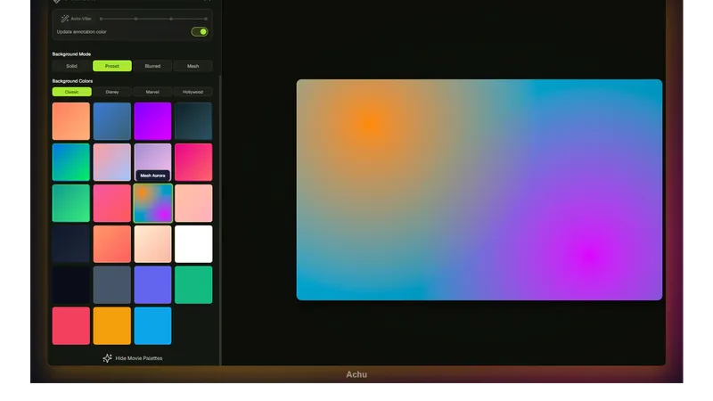Image resolution: width=713 pixels, height=401 pixels.
Task: Move Auto-Vibe slider to the third stop
Action: point(171,19)
